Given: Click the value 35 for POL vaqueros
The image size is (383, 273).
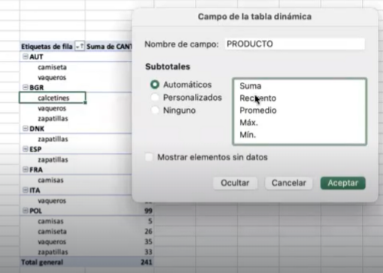Looking at the screenshot, I should coord(148,241).
